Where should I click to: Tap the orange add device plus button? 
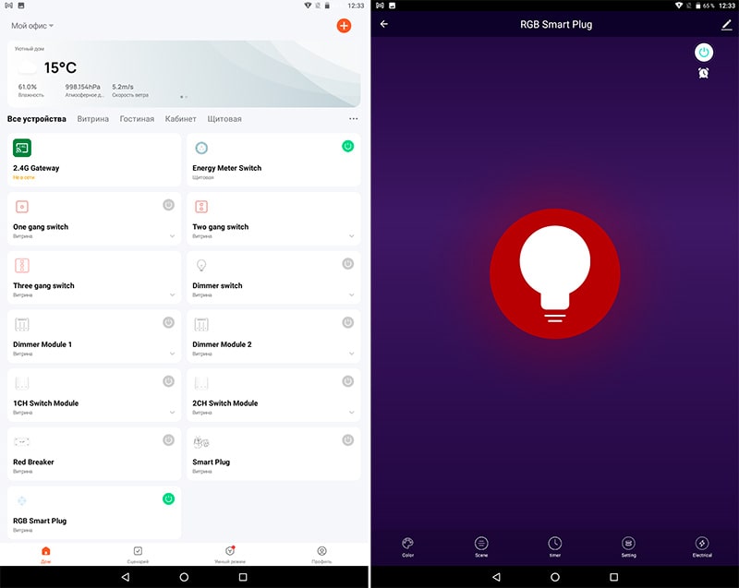coord(344,26)
